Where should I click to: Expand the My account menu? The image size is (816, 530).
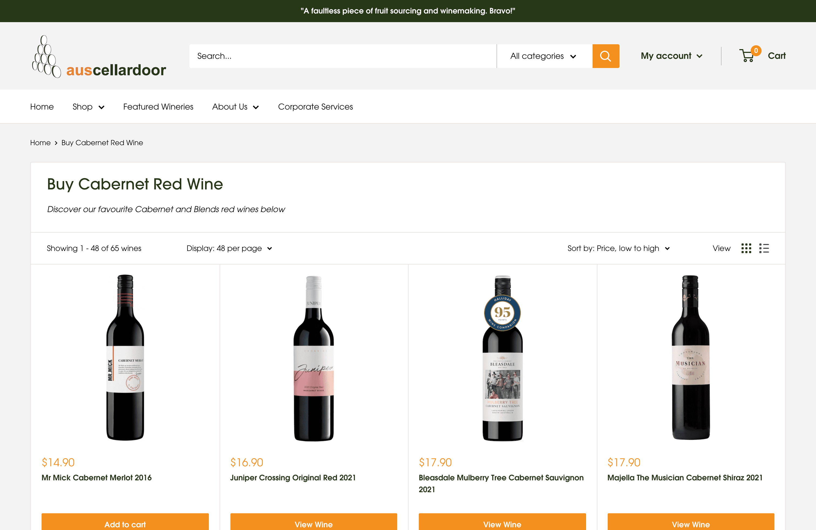[x=671, y=56]
